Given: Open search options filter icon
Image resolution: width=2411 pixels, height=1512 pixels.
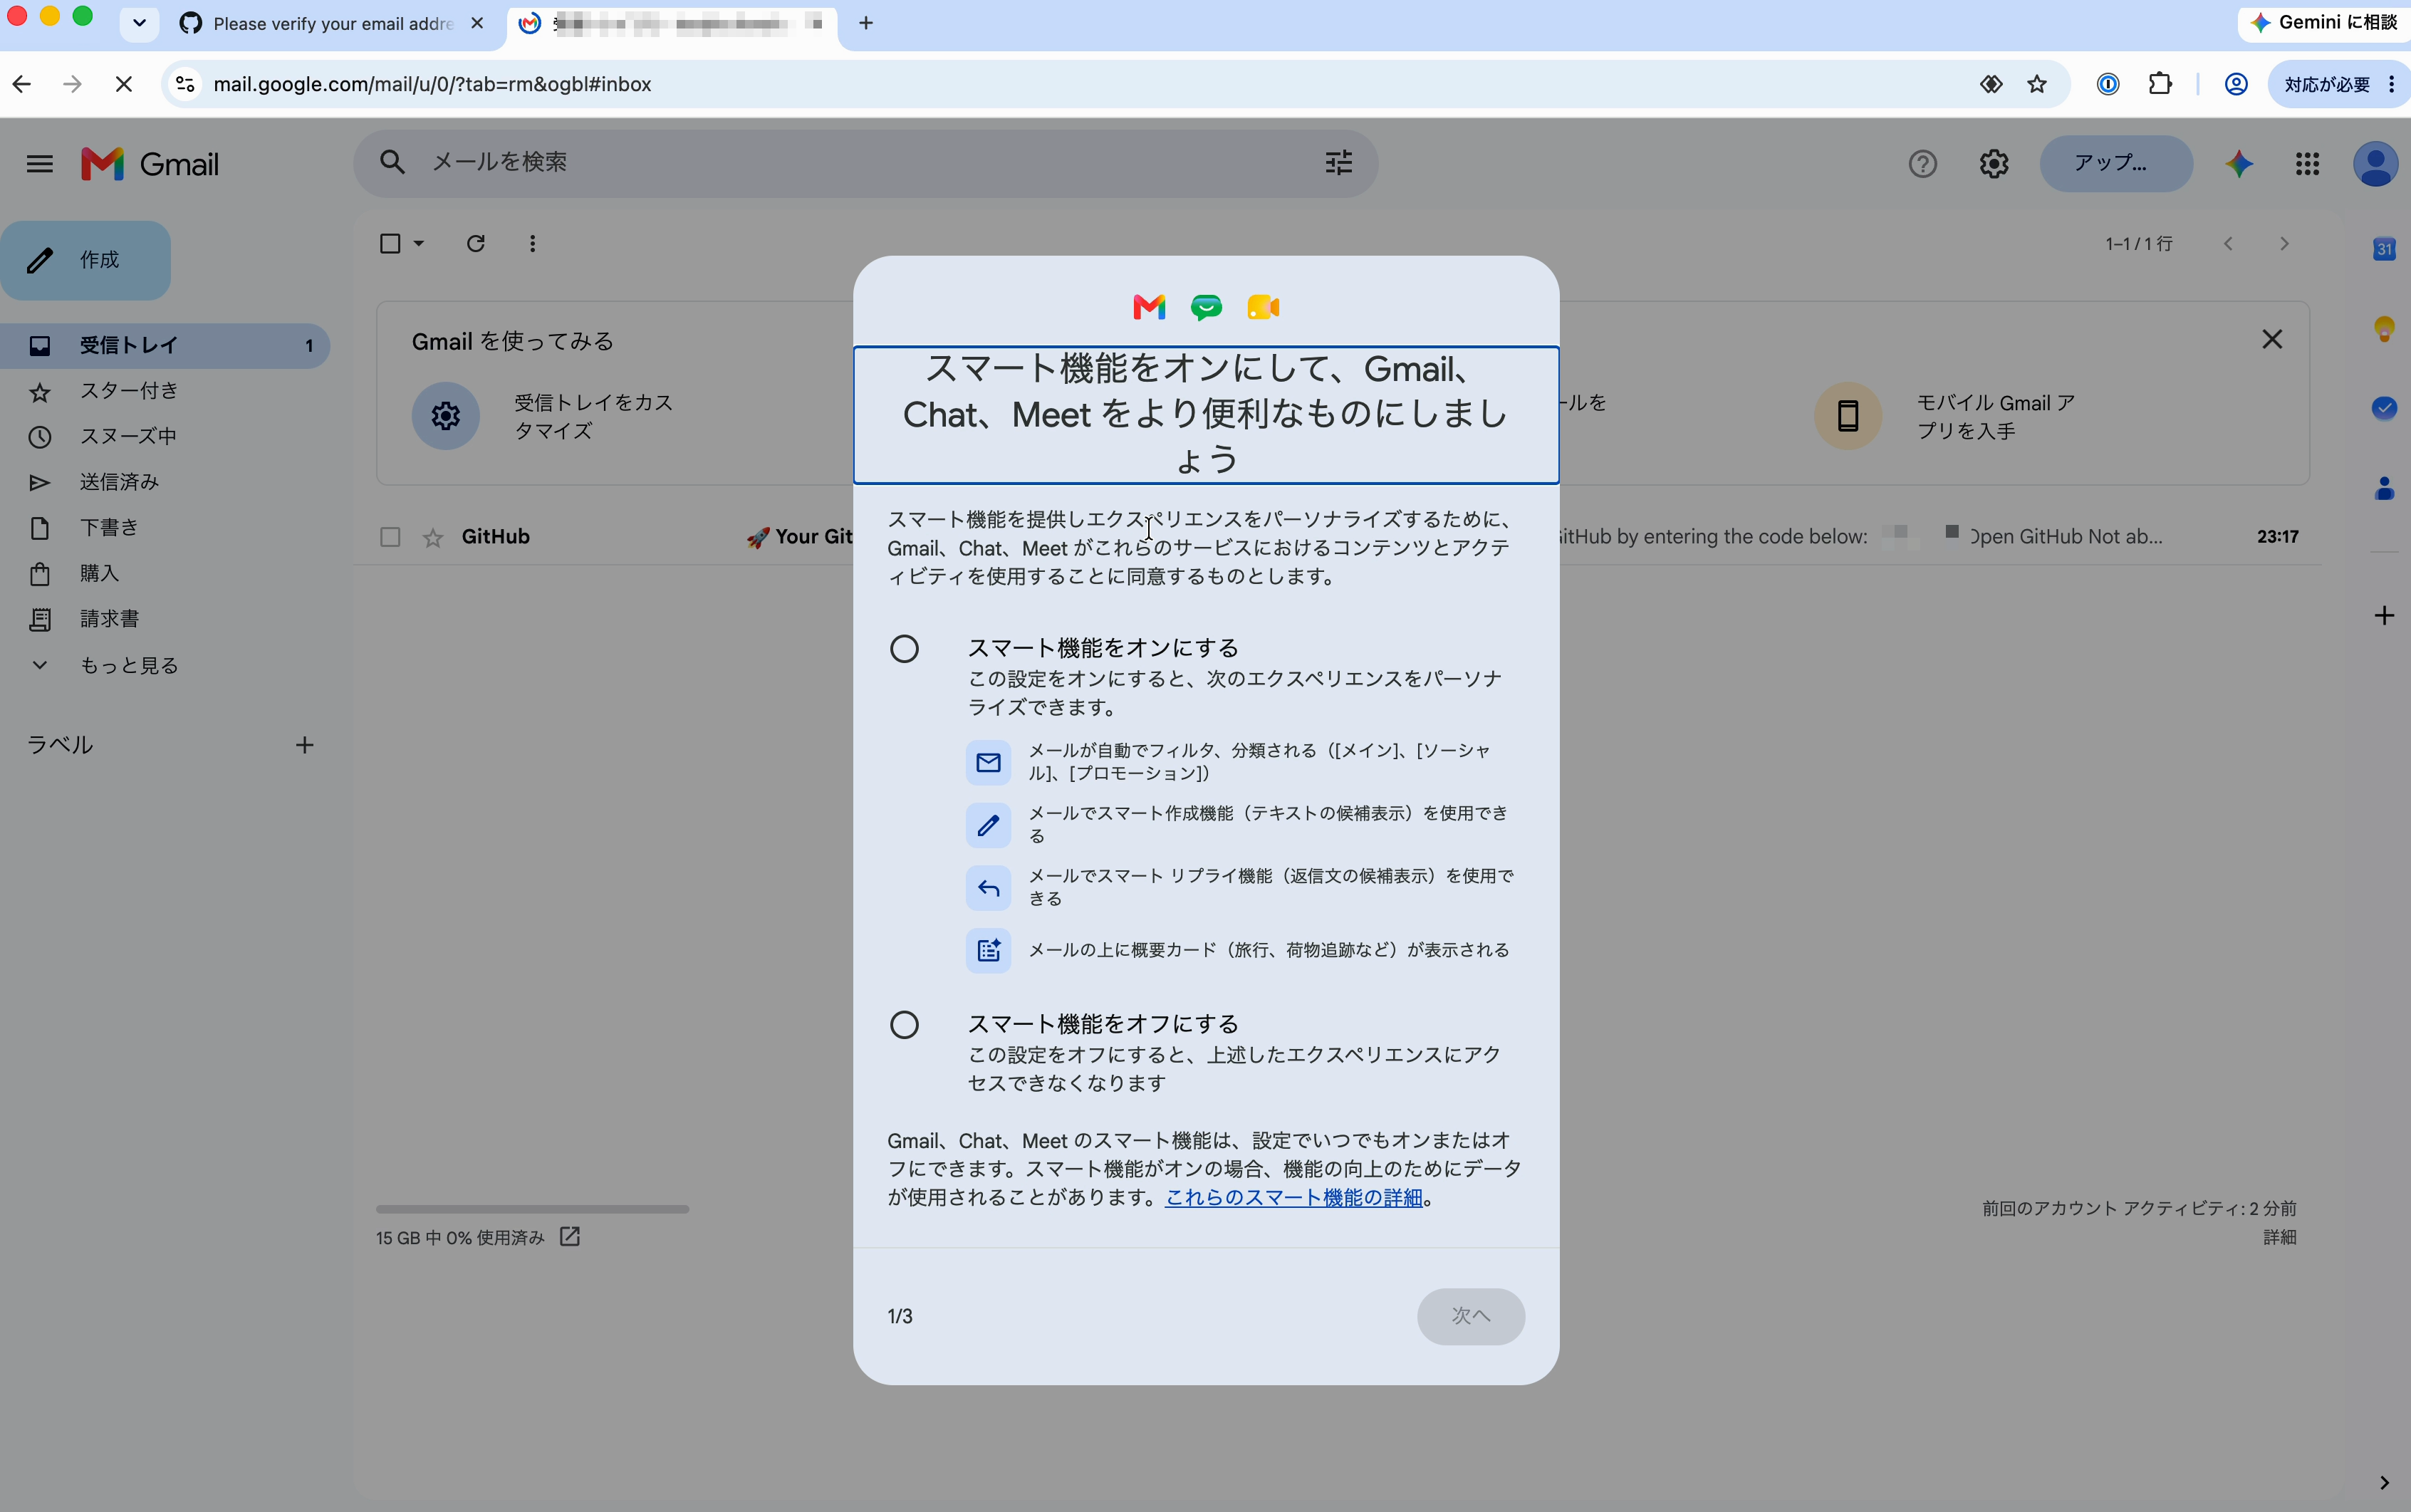Looking at the screenshot, I should click(x=1338, y=163).
